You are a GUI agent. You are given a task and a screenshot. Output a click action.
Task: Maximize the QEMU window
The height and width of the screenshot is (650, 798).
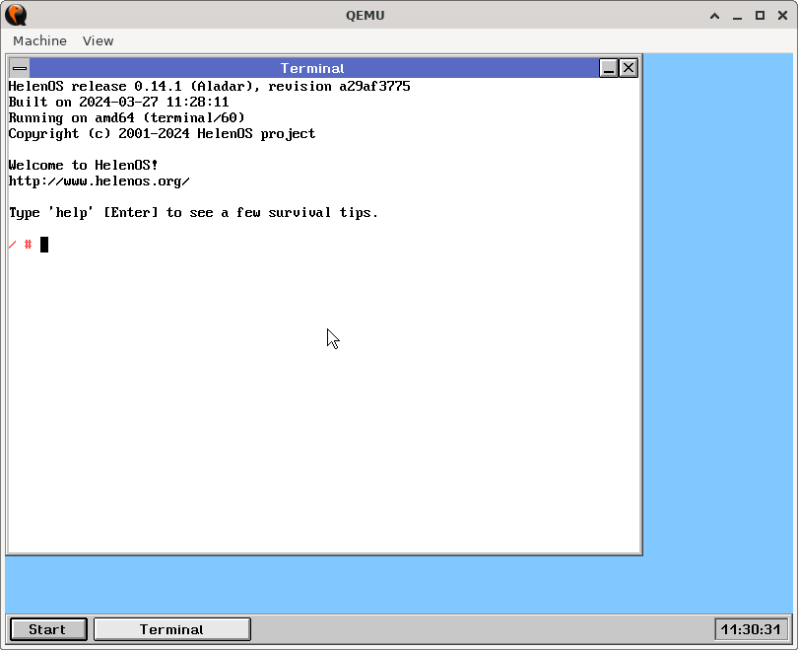tap(760, 15)
